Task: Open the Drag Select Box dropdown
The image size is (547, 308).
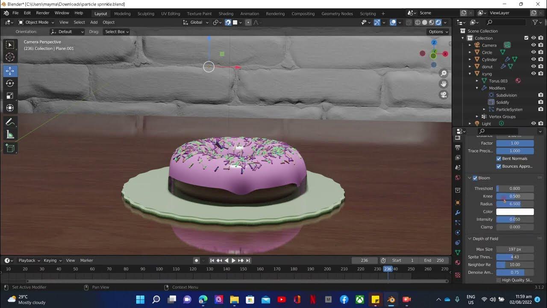Action: 116,32
